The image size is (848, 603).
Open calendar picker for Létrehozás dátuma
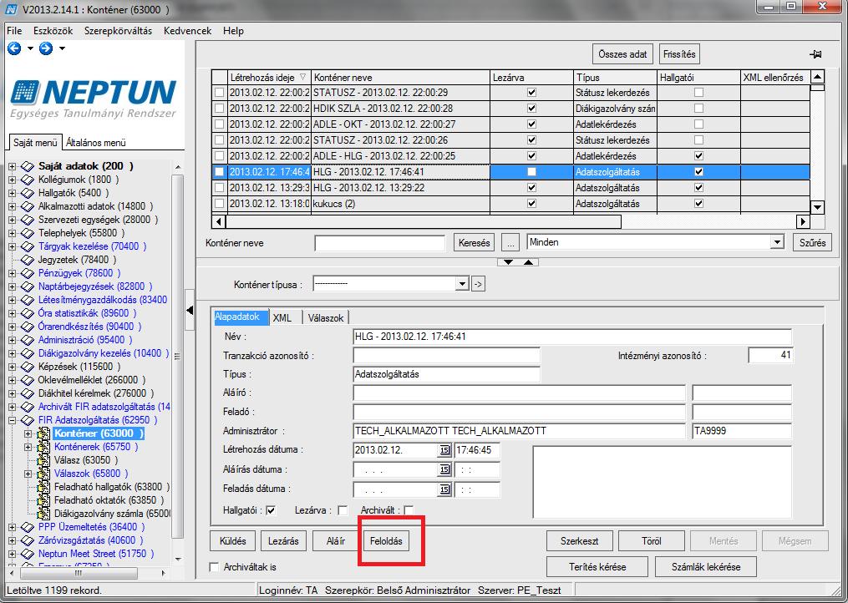point(444,450)
